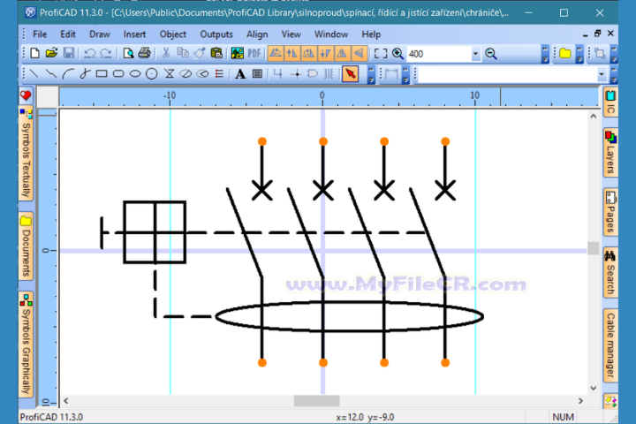
Task: Click the red bulleted lines tool
Action: click(x=219, y=74)
